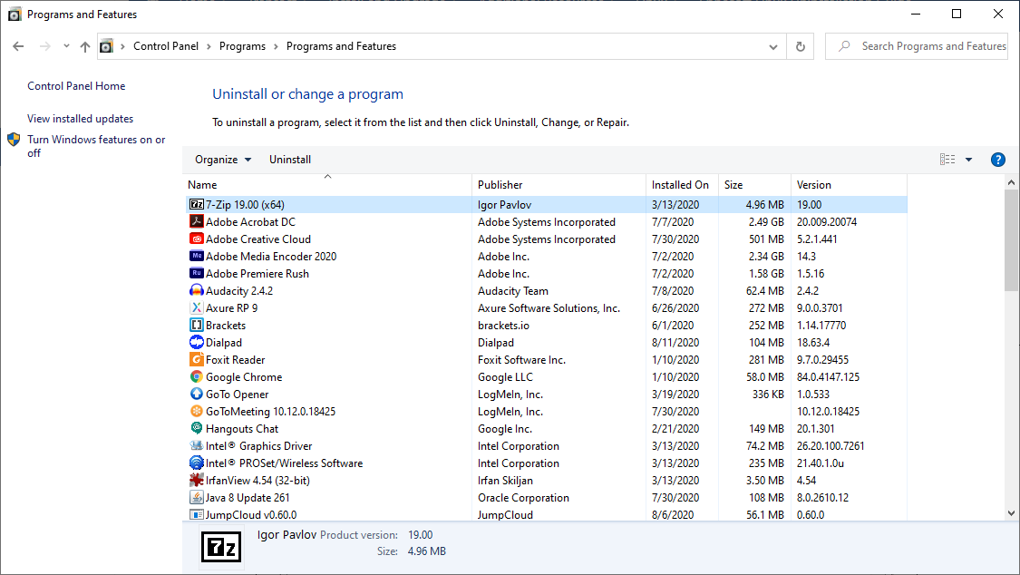Click the Adobe Media Encoder 2020 icon
Screen dimensions: 1020x575
click(x=197, y=257)
